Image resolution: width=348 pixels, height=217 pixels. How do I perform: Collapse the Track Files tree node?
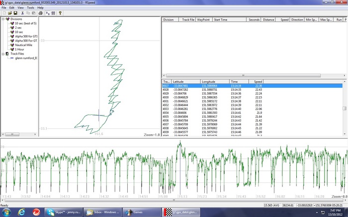coord(3,54)
